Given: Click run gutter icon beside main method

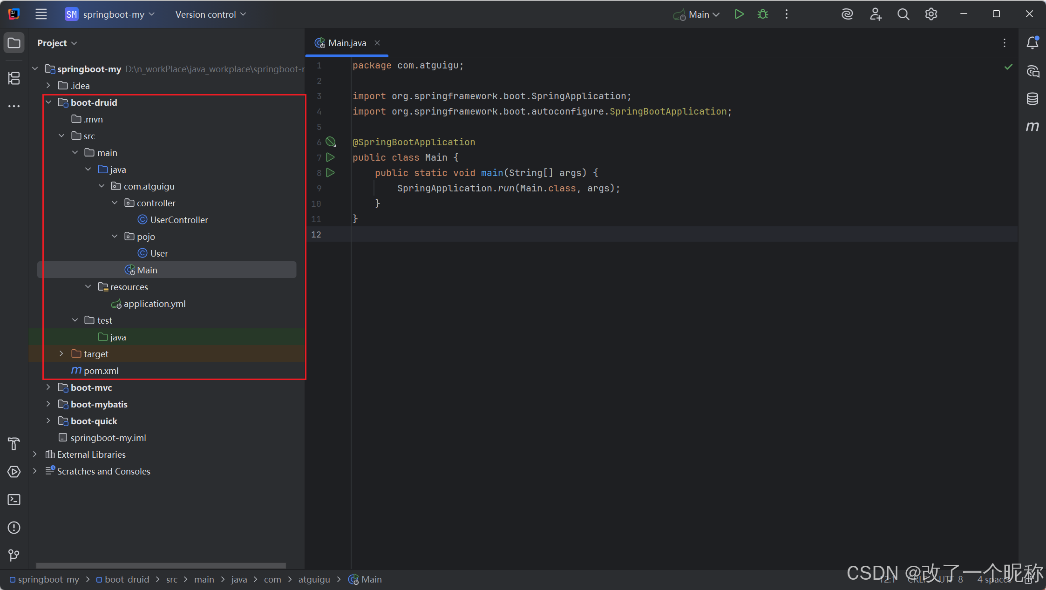Looking at the screenshot, I should [x=331, y=173].
